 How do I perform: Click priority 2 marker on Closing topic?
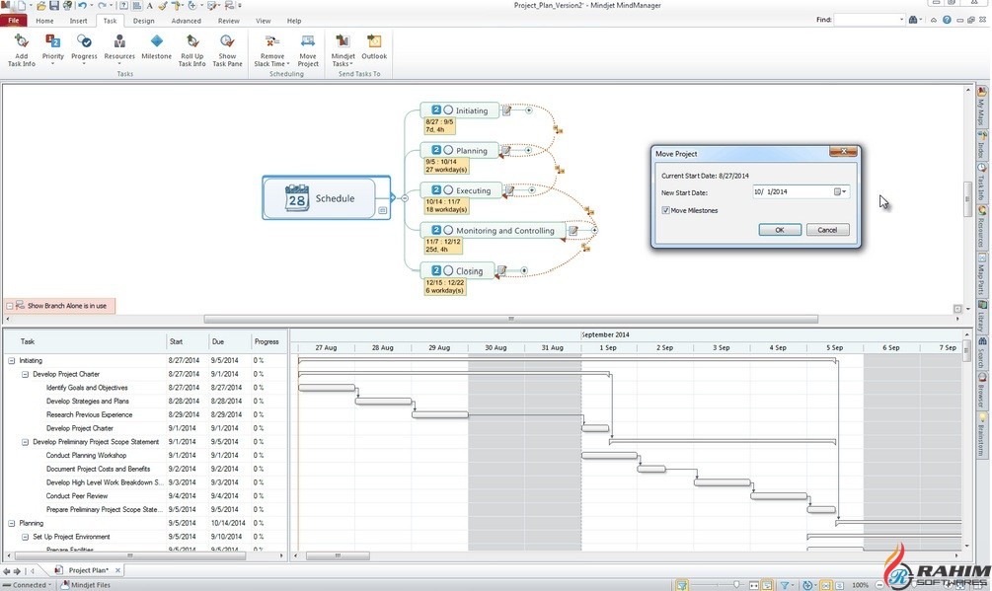point(436,270)
